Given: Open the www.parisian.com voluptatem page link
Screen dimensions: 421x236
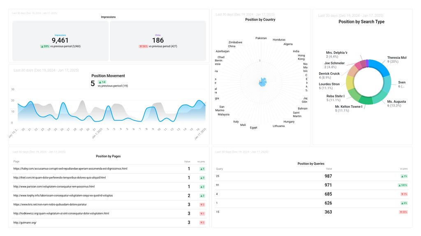Looking at the screenshot, I should 54,187.
